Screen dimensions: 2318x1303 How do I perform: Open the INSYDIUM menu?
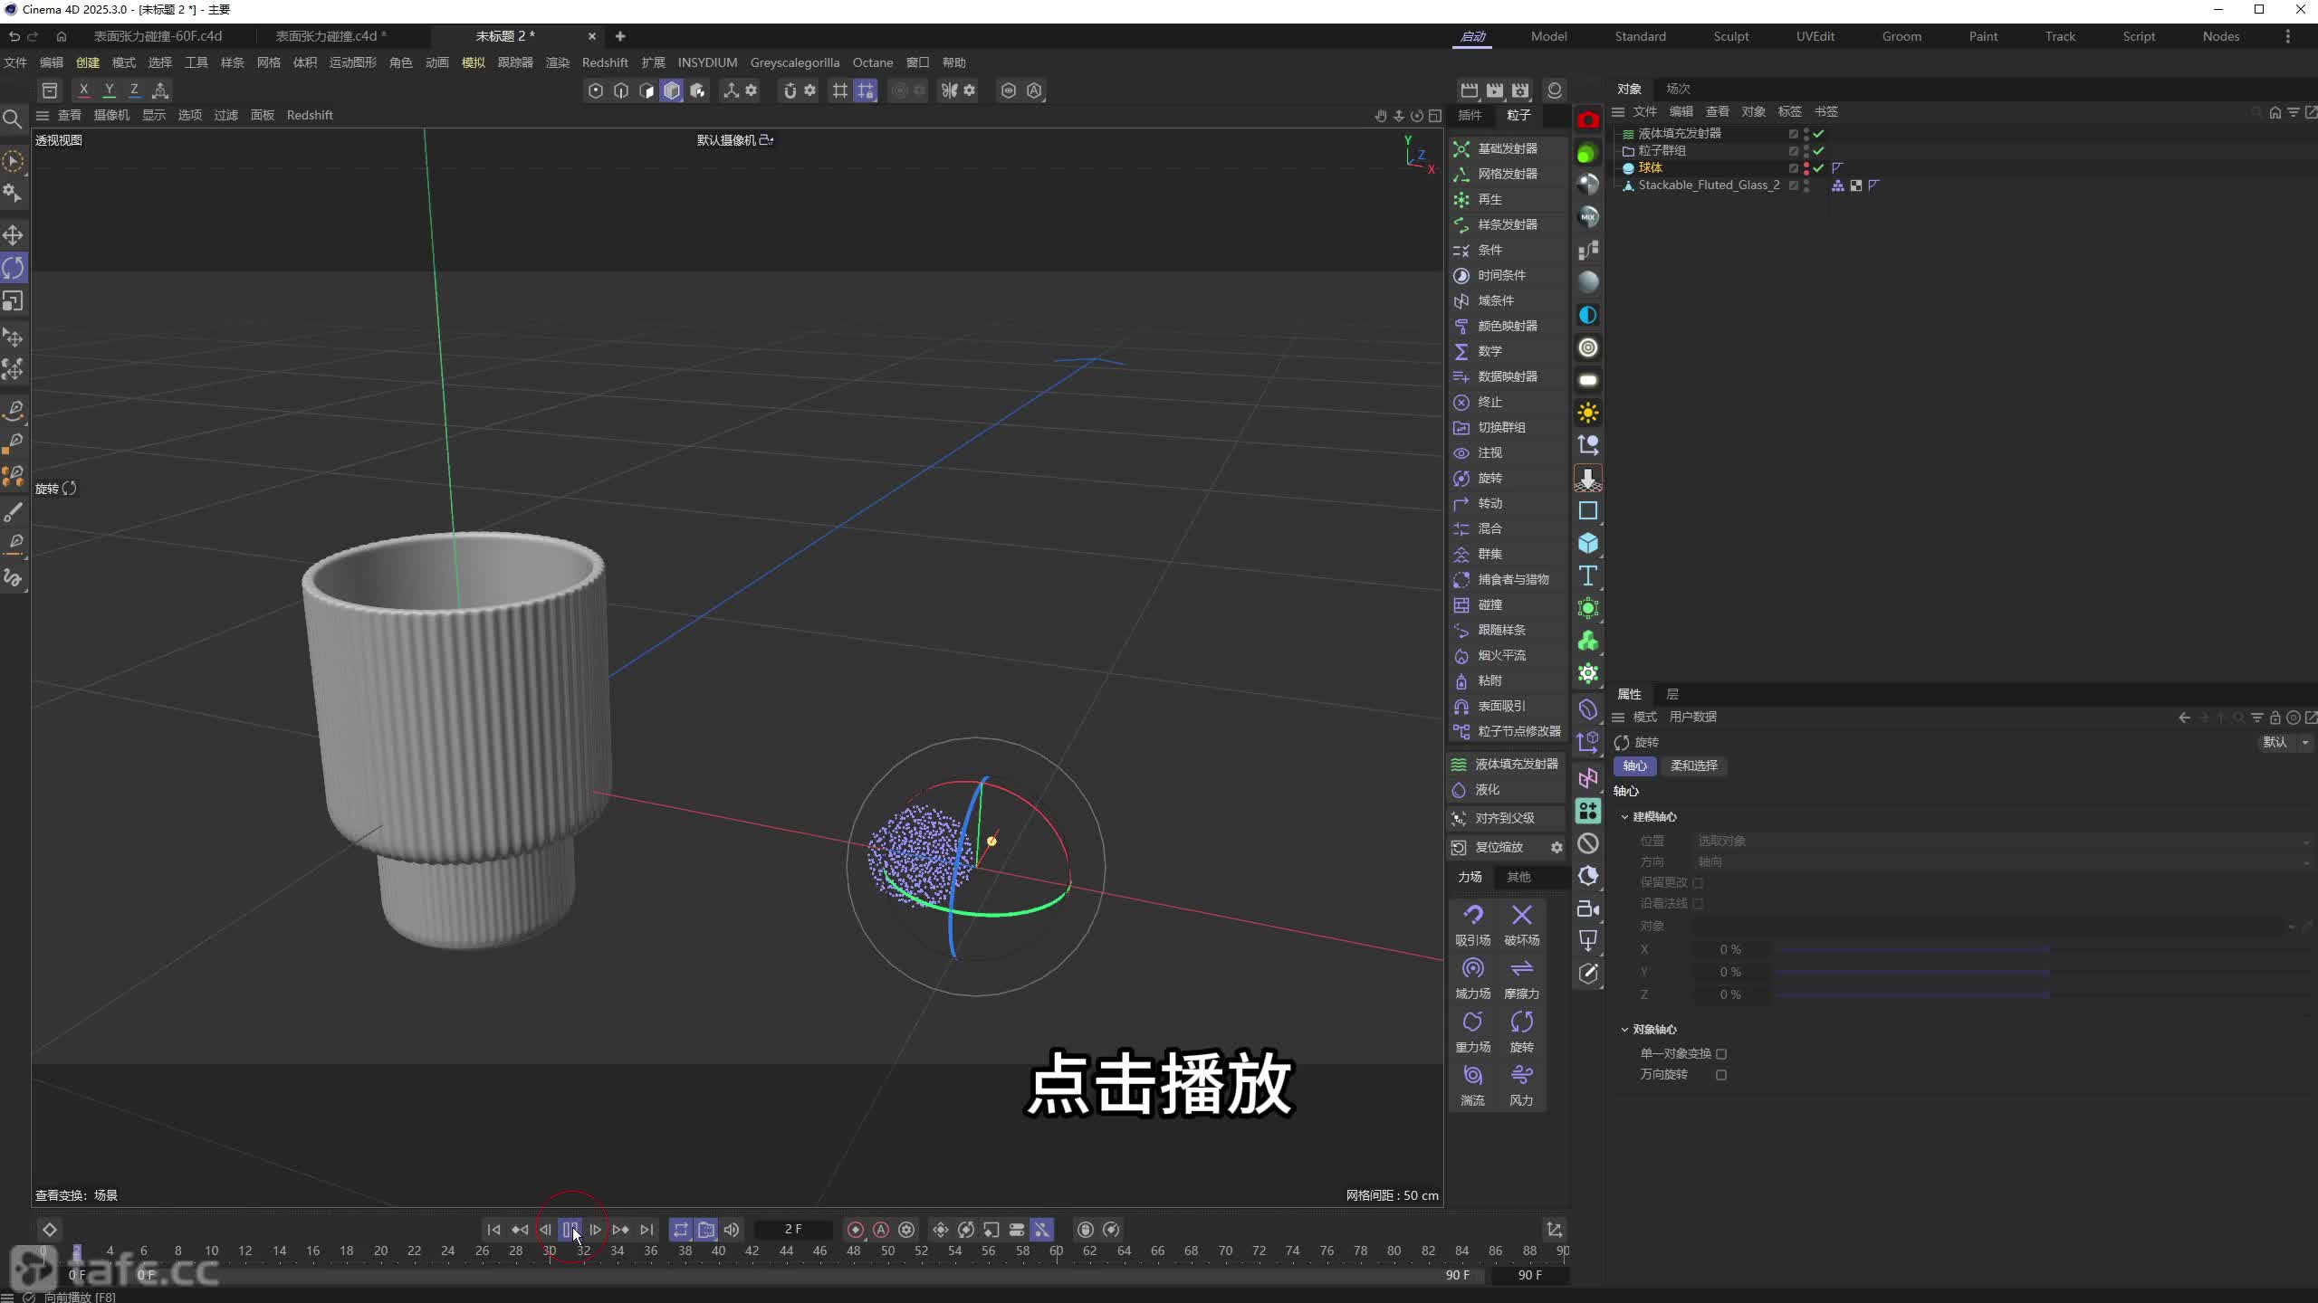[707, 62]
